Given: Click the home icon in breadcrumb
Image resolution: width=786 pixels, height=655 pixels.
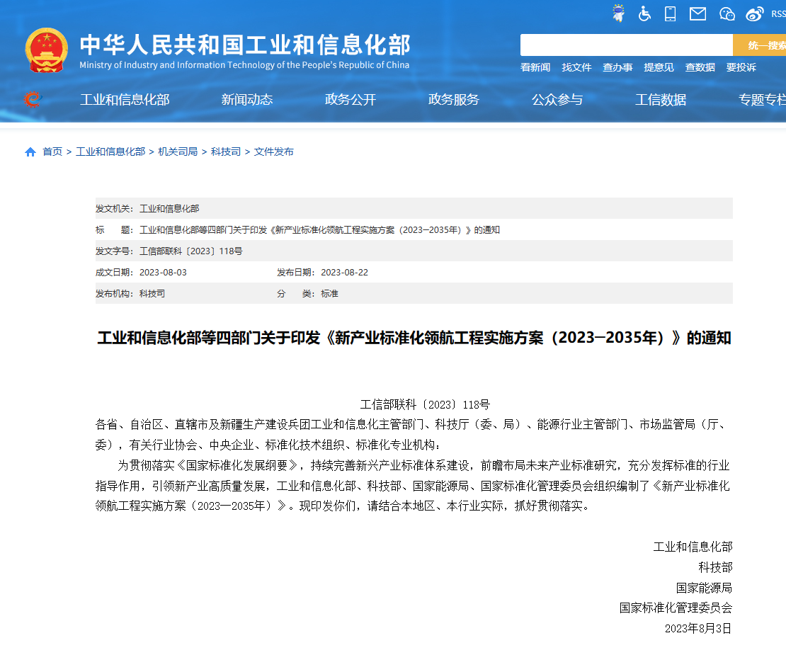Looking at the screenshot, I should click(30, 152).
